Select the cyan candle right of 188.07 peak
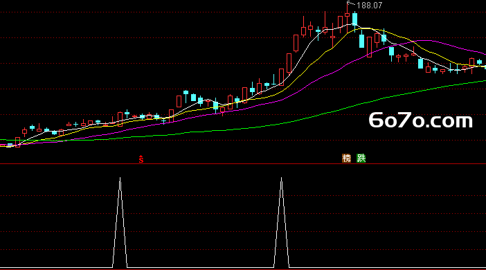 click(x=354, y=19)
